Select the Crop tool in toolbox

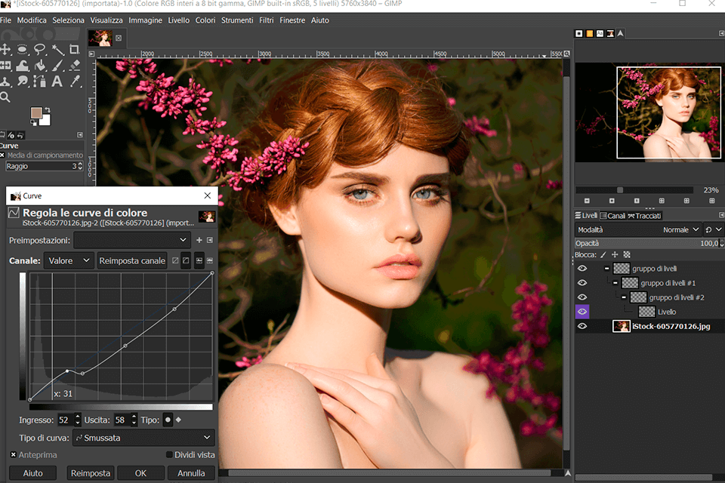pos(75,50)
